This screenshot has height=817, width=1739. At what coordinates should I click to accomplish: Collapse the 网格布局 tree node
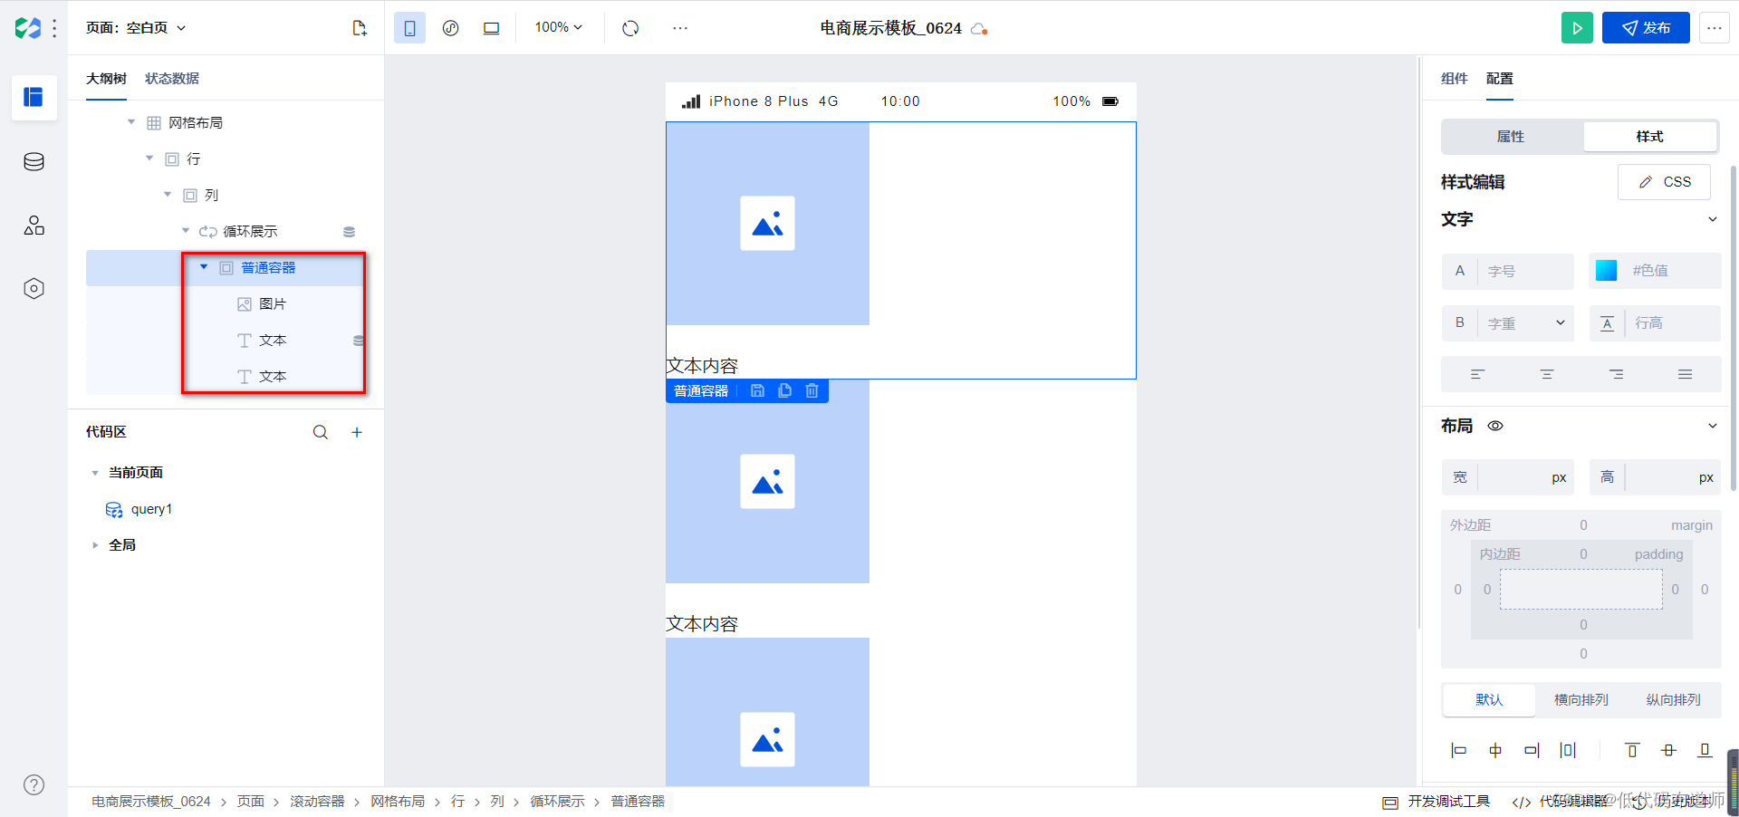pos(131,122)
